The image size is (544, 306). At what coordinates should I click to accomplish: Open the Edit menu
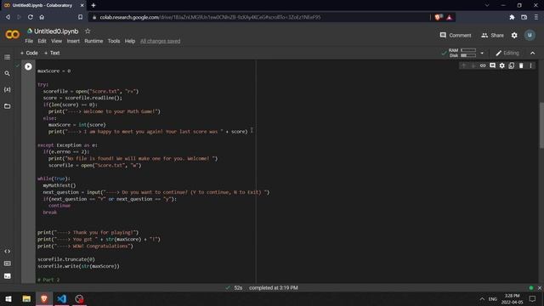[42, 41]
